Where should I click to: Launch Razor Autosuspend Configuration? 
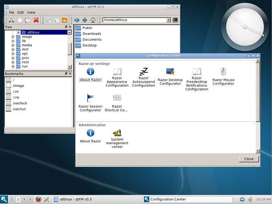coord(144,77)
